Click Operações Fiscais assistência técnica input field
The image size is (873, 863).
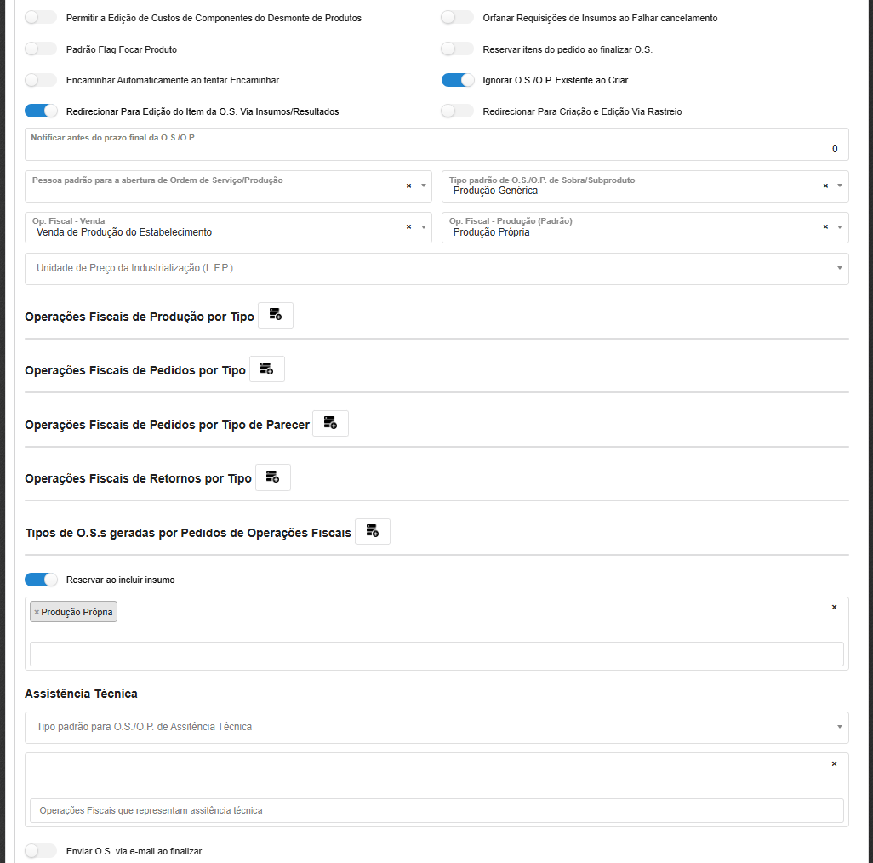436,810
